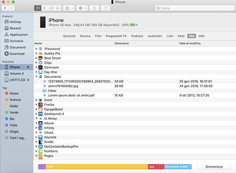This screenshot has width=236, height=173.
Task: Select the MyContactsBackupPro app icon
Action: [41, 147]
